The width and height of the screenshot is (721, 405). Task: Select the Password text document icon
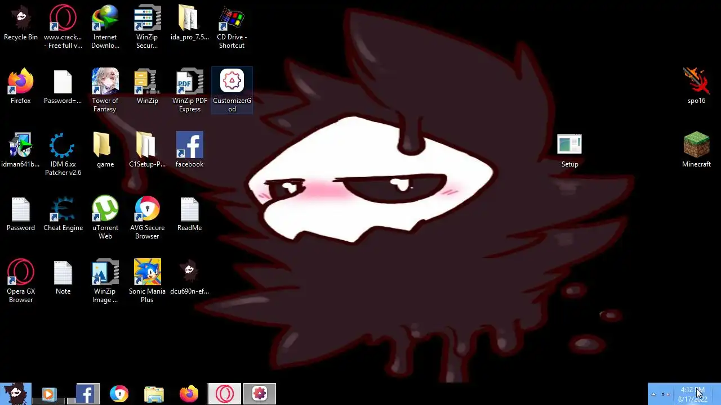click(21, 214)
